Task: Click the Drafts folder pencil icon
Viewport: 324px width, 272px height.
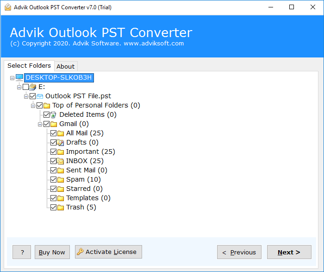Action: pyautogui.click(x=60, y=143)
